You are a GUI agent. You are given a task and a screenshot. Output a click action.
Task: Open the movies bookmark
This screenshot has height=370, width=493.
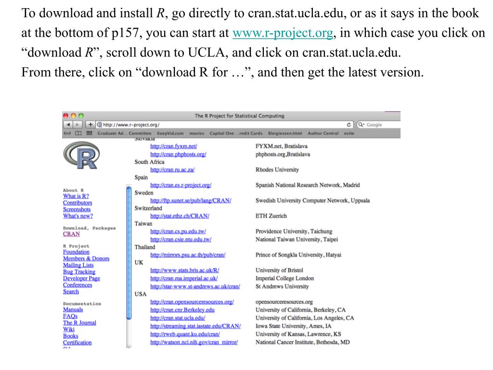(196, 133)
